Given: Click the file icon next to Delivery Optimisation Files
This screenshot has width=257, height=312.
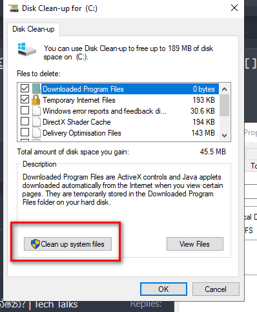Looking at the screenshot, I should 36,133.
